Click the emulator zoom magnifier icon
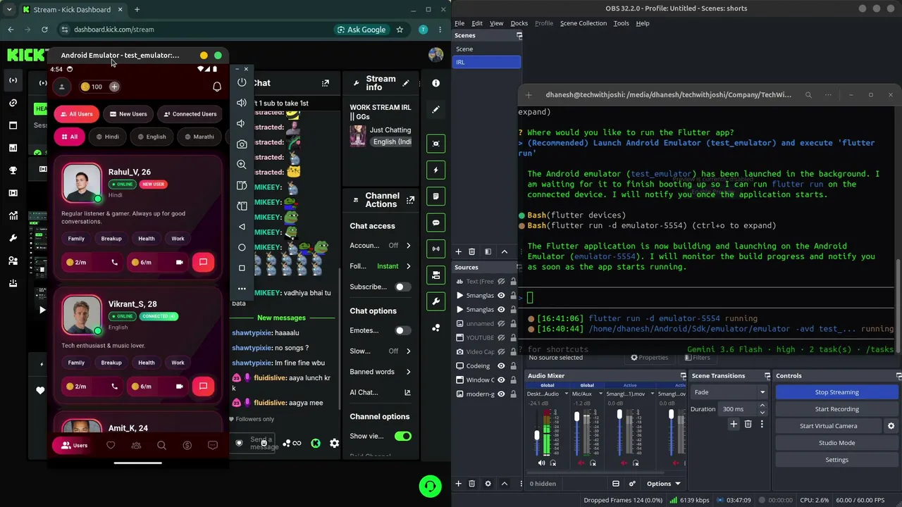902x507 pixels. pyautogui.click(x=242, y=164)
